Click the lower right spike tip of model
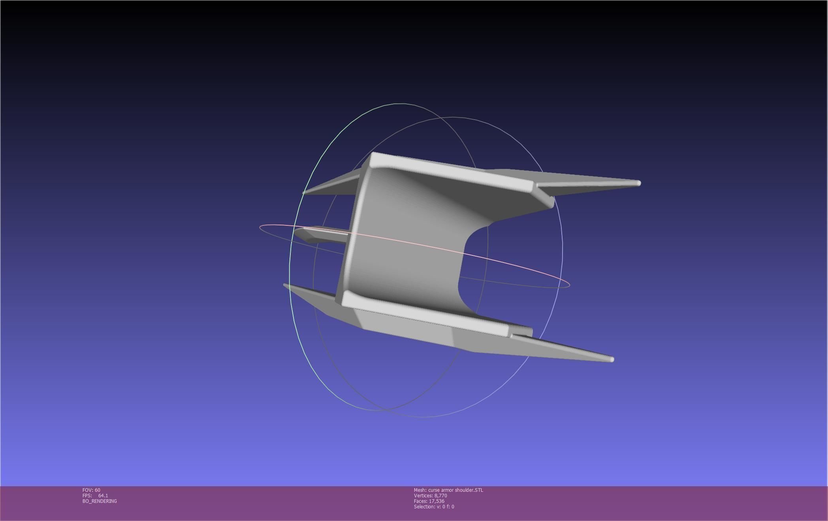This screenshot has height=521, width=828. point(612,359)
